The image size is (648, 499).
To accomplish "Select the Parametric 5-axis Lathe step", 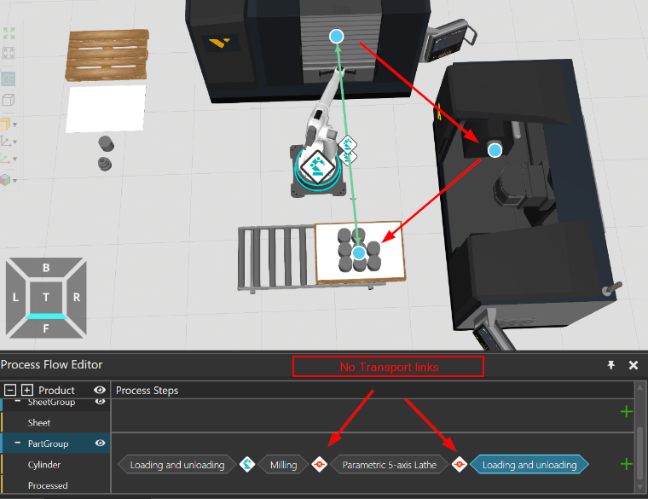I will [x=390, y=465].
